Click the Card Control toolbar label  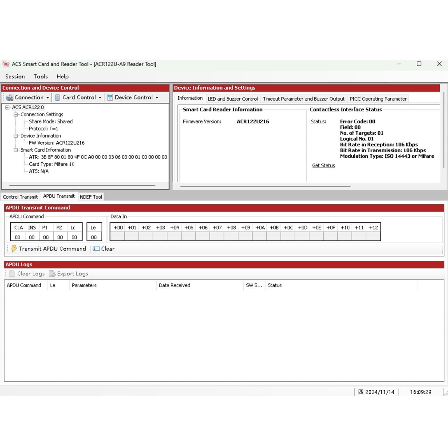coord(79,97)
